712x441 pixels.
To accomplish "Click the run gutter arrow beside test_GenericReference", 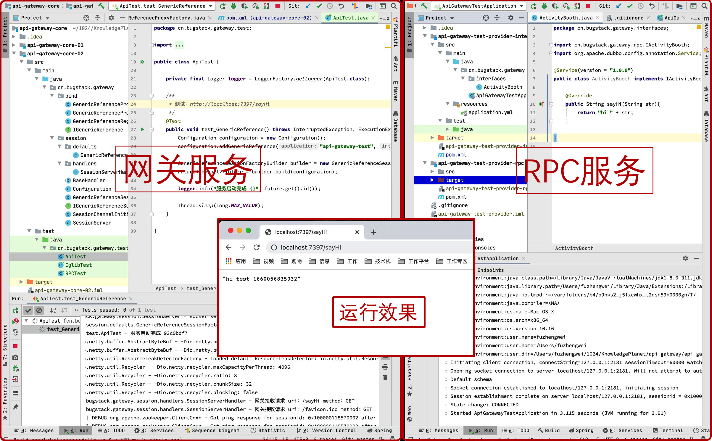I will [142, 129].
